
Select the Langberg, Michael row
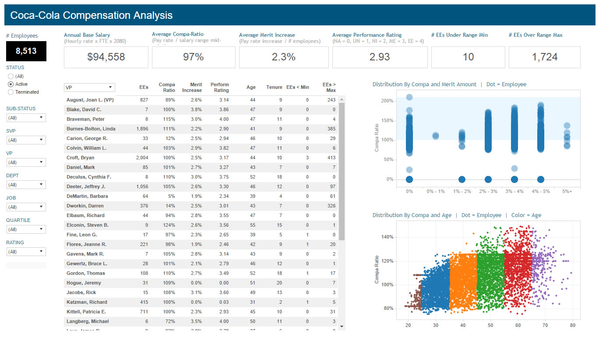[201, 321]
